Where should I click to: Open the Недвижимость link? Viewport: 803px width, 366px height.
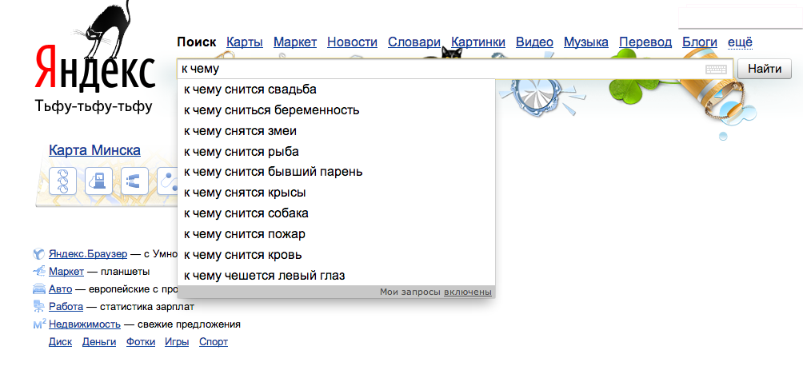coord(85,324)
